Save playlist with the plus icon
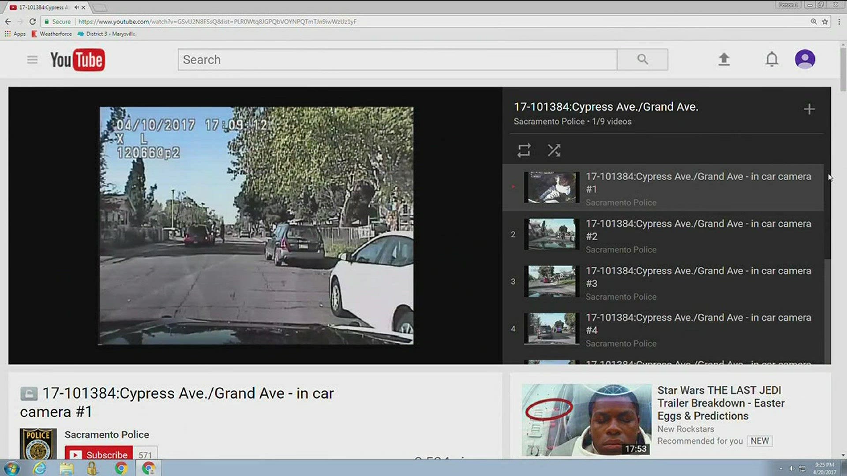This screenshot has height=476, width=847. [x=809, y=109]
